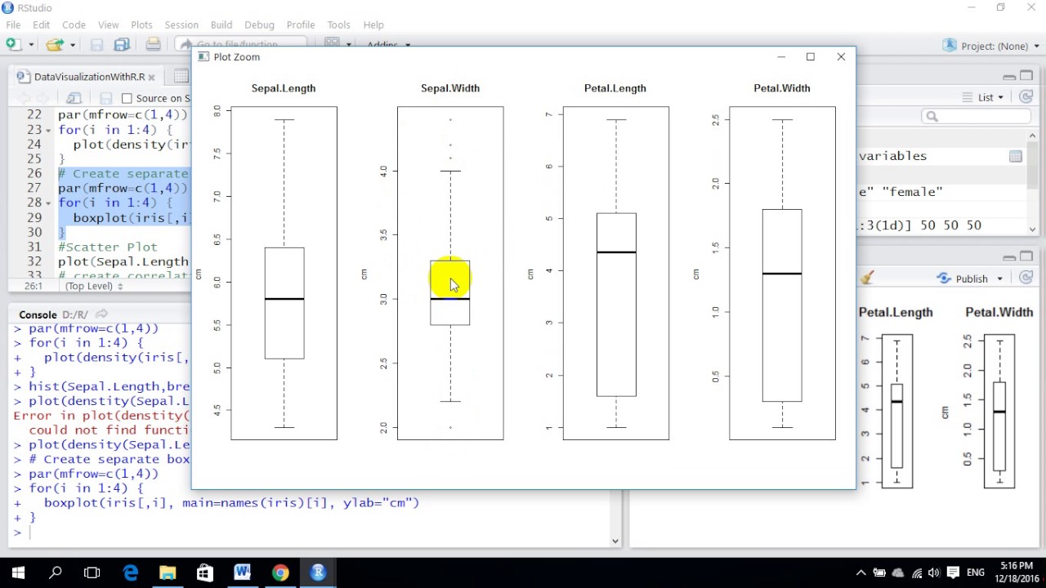Show hidden system tray icons

point(860,572)
